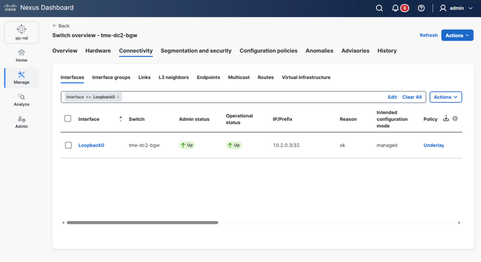Click Clear All filters

pos(412,97)
